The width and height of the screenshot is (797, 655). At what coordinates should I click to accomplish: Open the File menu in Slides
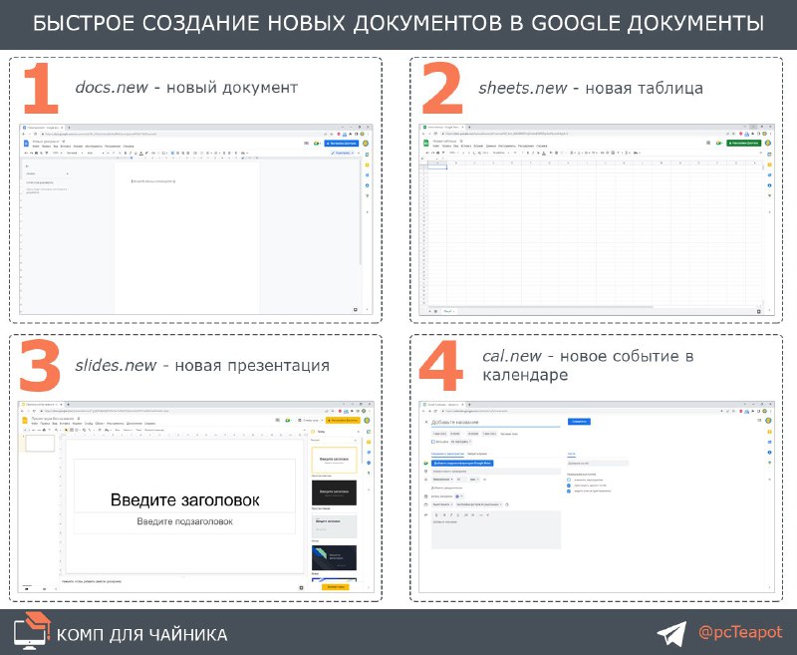tap(35, 423)
